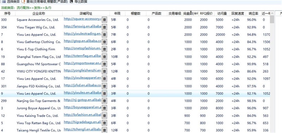Click 查 button for Yiwu Tiegan Wig row
The width and height of the screenshot is (282, 133).
[x=104, y=27]
